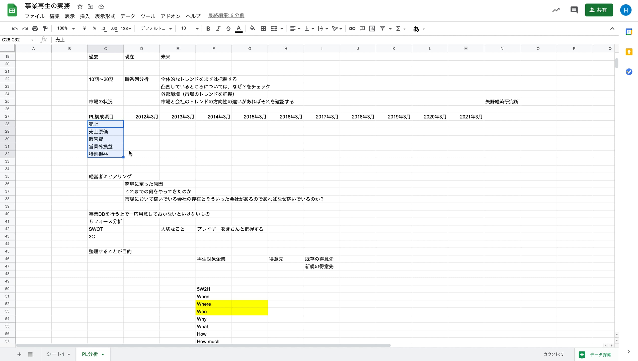Open the データ menu
This screenshot has height=361, width=638.
127,16
